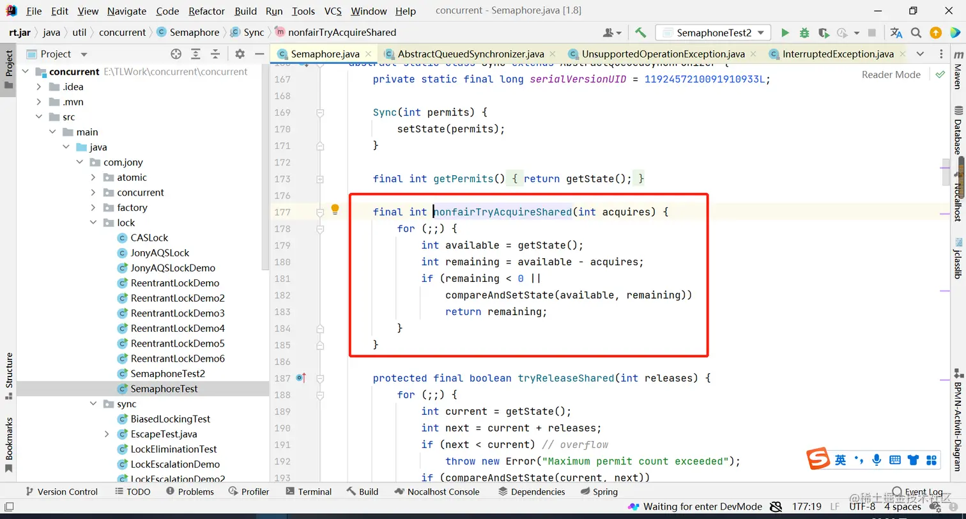Viewport: 966px width, 519px height.
Task: Click the override gutter marker on line 187
Action: (301, 378)
